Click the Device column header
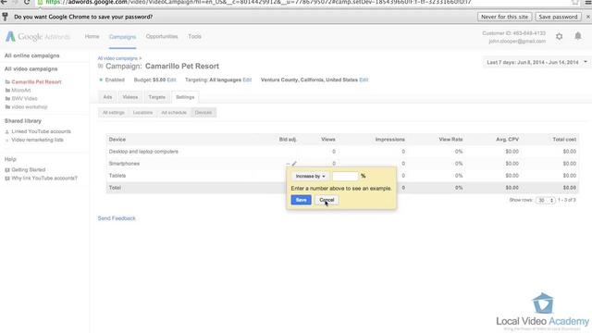This screenshot has height=333, width=592. [117, 140]
